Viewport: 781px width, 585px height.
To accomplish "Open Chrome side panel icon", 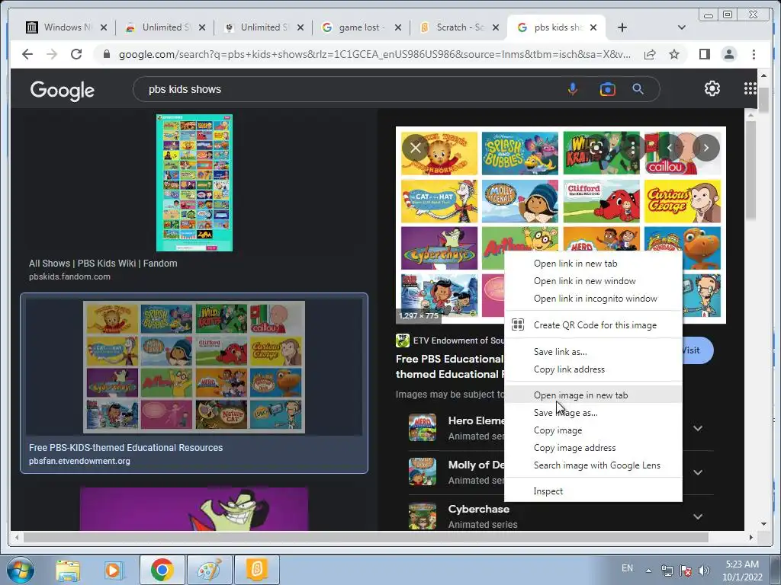I will [x=704, y=54].
